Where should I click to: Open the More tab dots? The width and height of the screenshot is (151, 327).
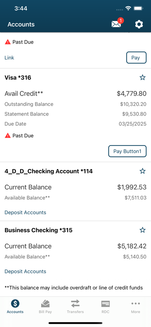point(136,307)
